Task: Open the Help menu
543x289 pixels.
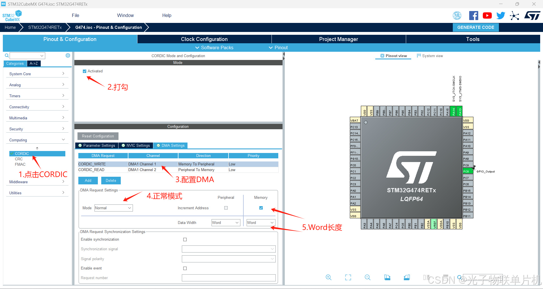Action: [x=167, y=15]
